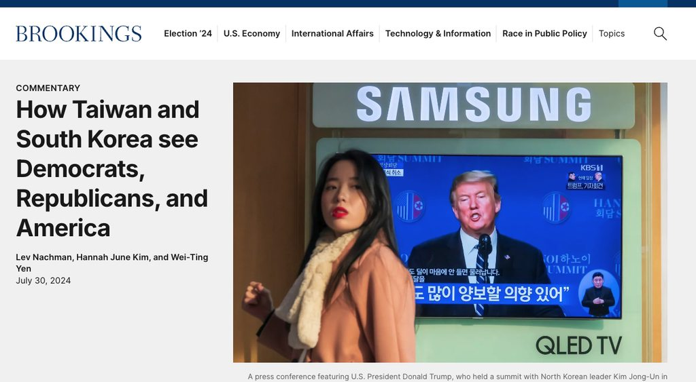Click the woman in the hero photo
The image size is (696, 382).
click(x=331, y=257)
